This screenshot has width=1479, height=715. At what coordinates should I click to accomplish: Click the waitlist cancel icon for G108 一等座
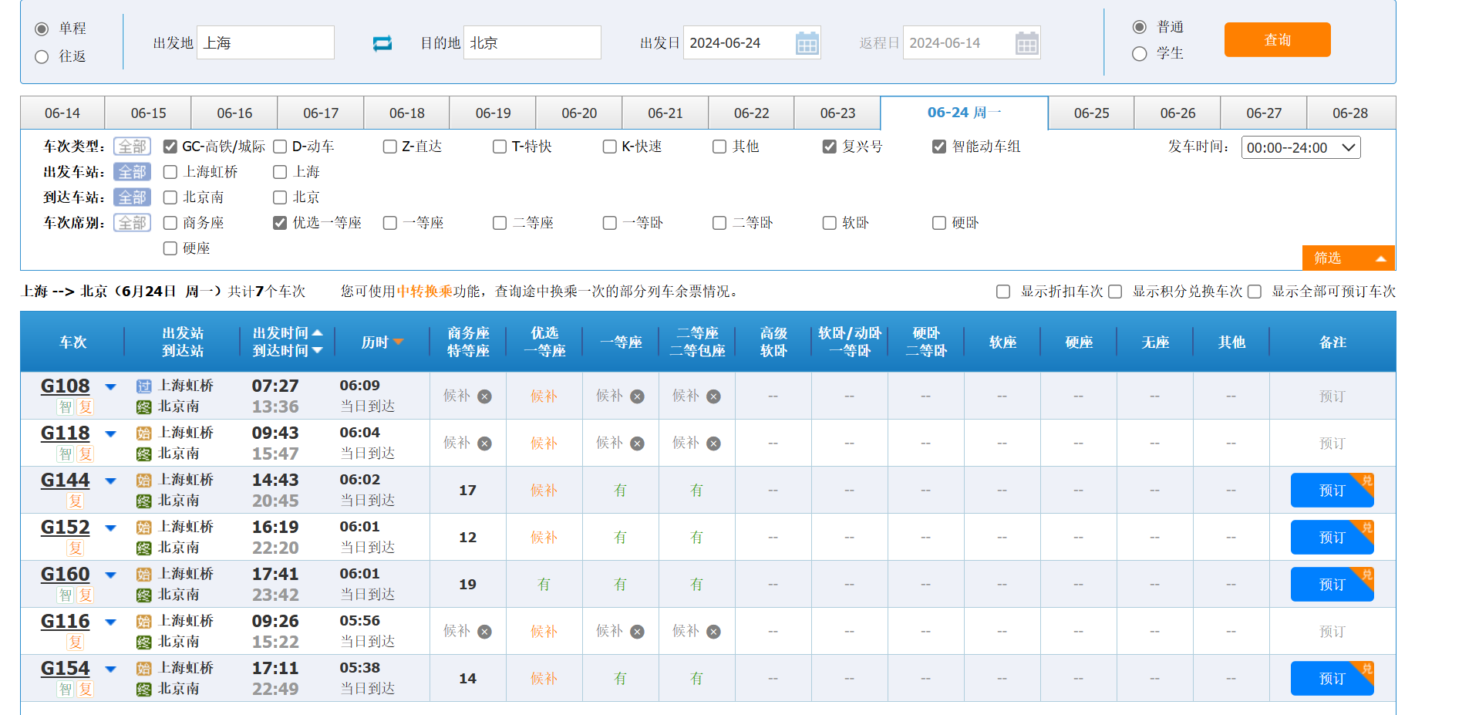click(637, 396)
